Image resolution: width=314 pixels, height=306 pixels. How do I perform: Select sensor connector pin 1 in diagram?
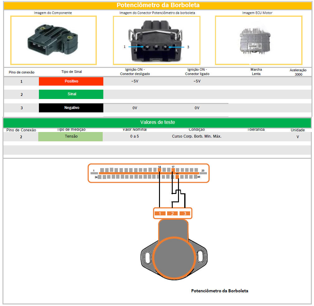click(160, 214)
